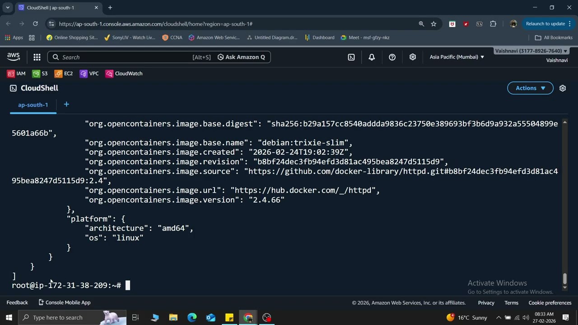Image resolution: width=578 pixels, height=325 pixels.
Task: Open CloudWatch favorite shortcut
Action: coord(124,74)
